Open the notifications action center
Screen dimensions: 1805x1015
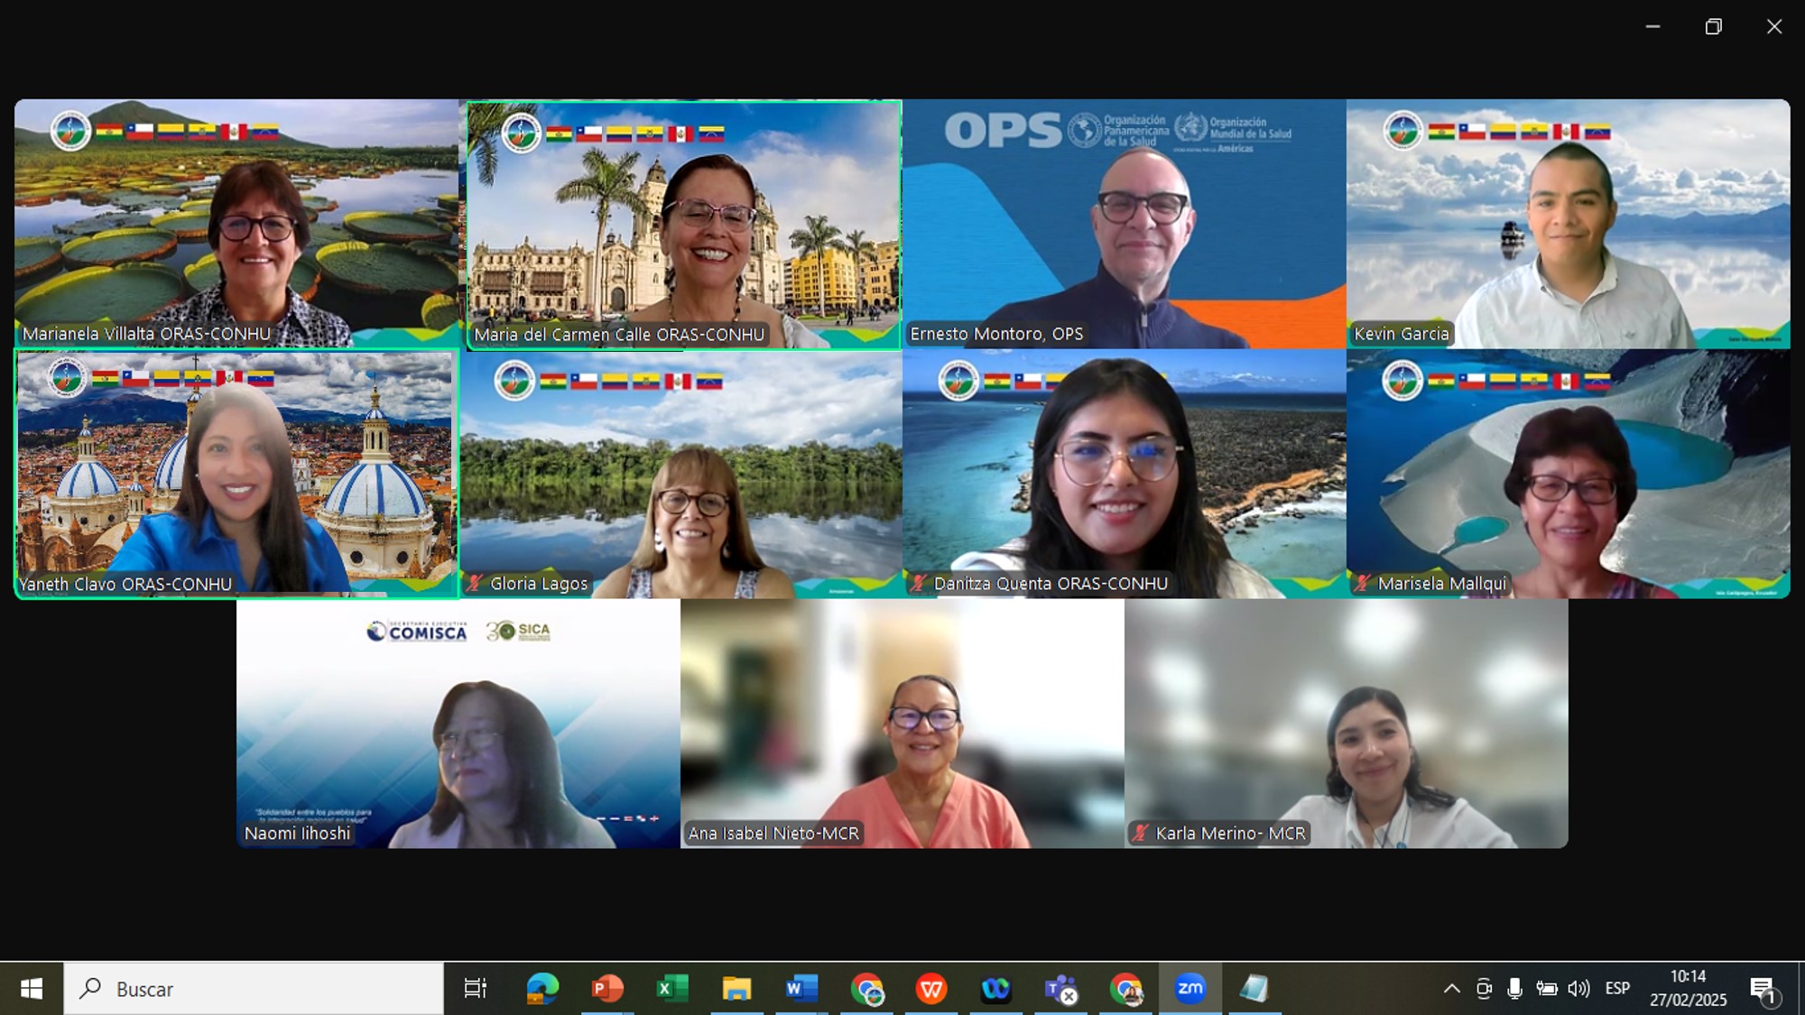(x=1763, y=989)
